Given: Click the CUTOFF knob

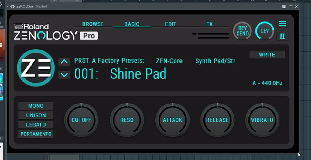Looking at the screenshot, I should tap(81, 120).
